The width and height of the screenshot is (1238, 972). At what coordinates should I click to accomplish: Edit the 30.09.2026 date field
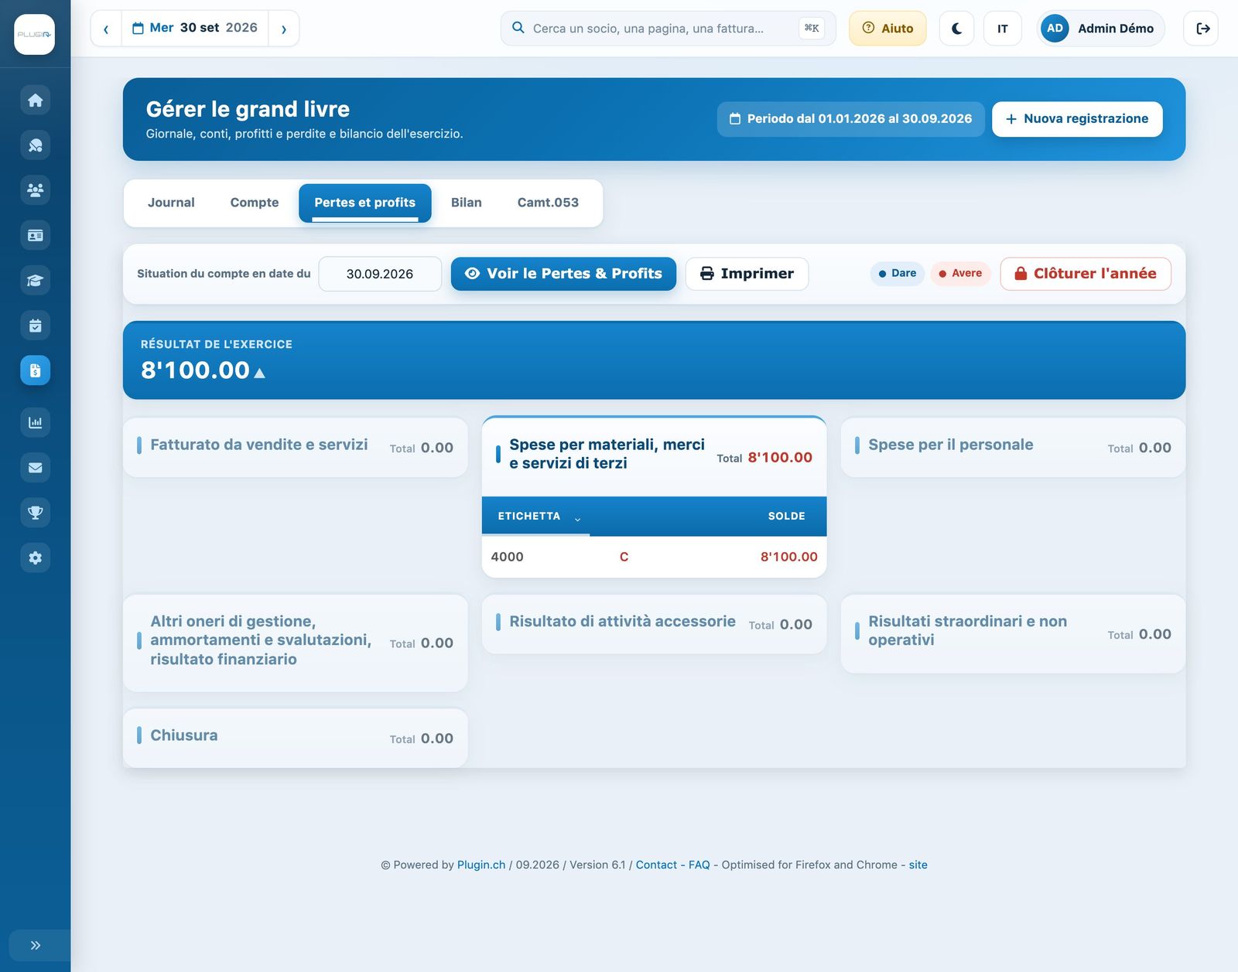point(380,274)
